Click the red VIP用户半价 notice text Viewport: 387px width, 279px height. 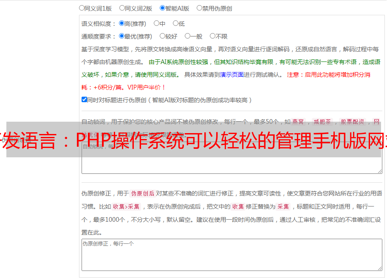[147, 87]
